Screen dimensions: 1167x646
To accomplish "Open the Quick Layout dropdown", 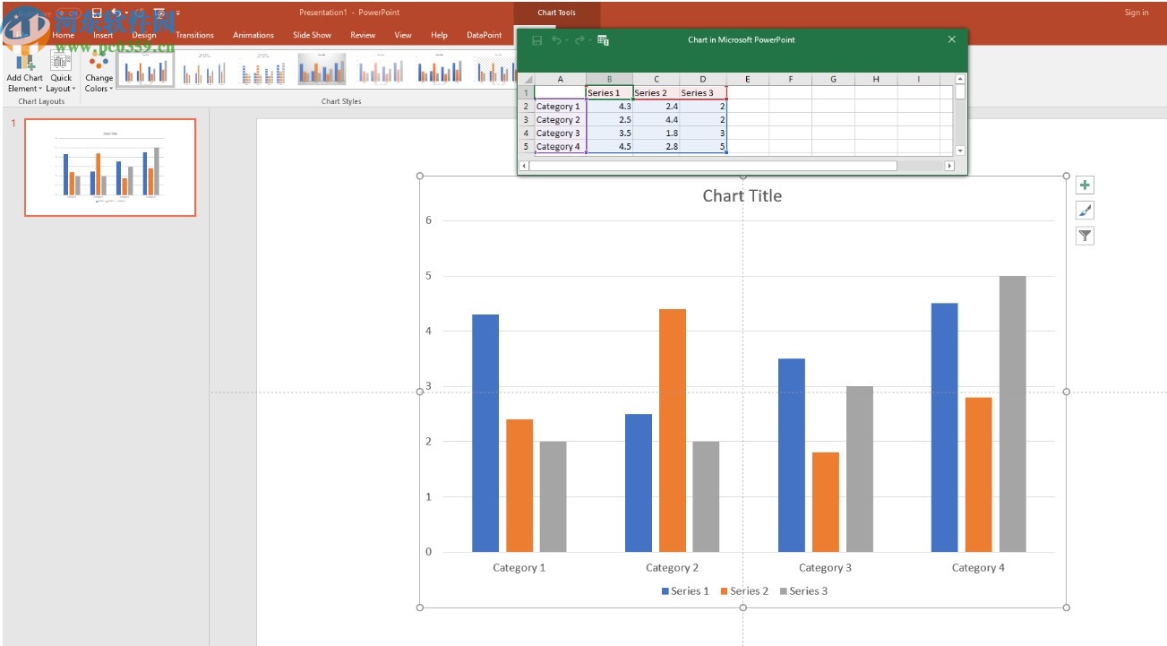I will point(61,73).
